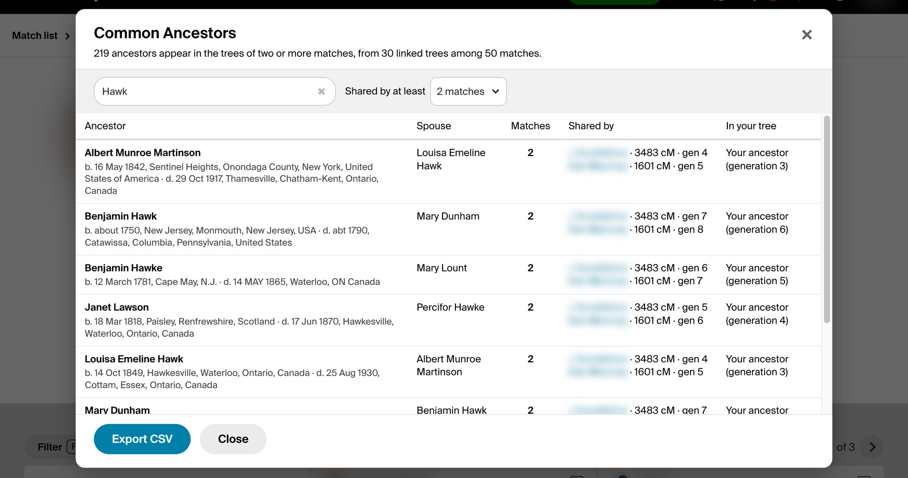Select Janet Lawson ancestor name
This screenshot has width=908, height=478.
[x=117, y=307]
